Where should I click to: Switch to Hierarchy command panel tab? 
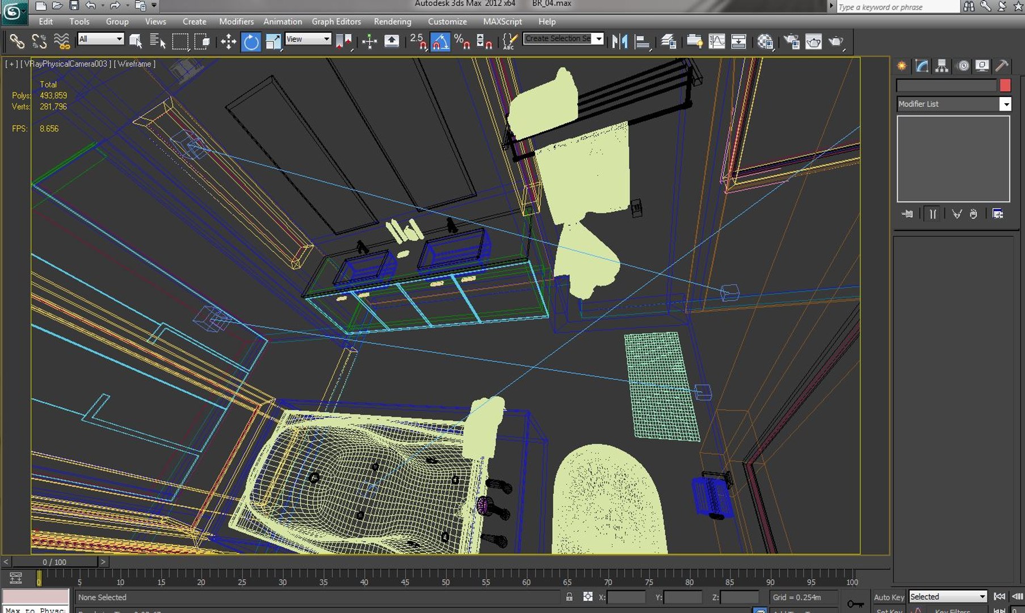942,66
